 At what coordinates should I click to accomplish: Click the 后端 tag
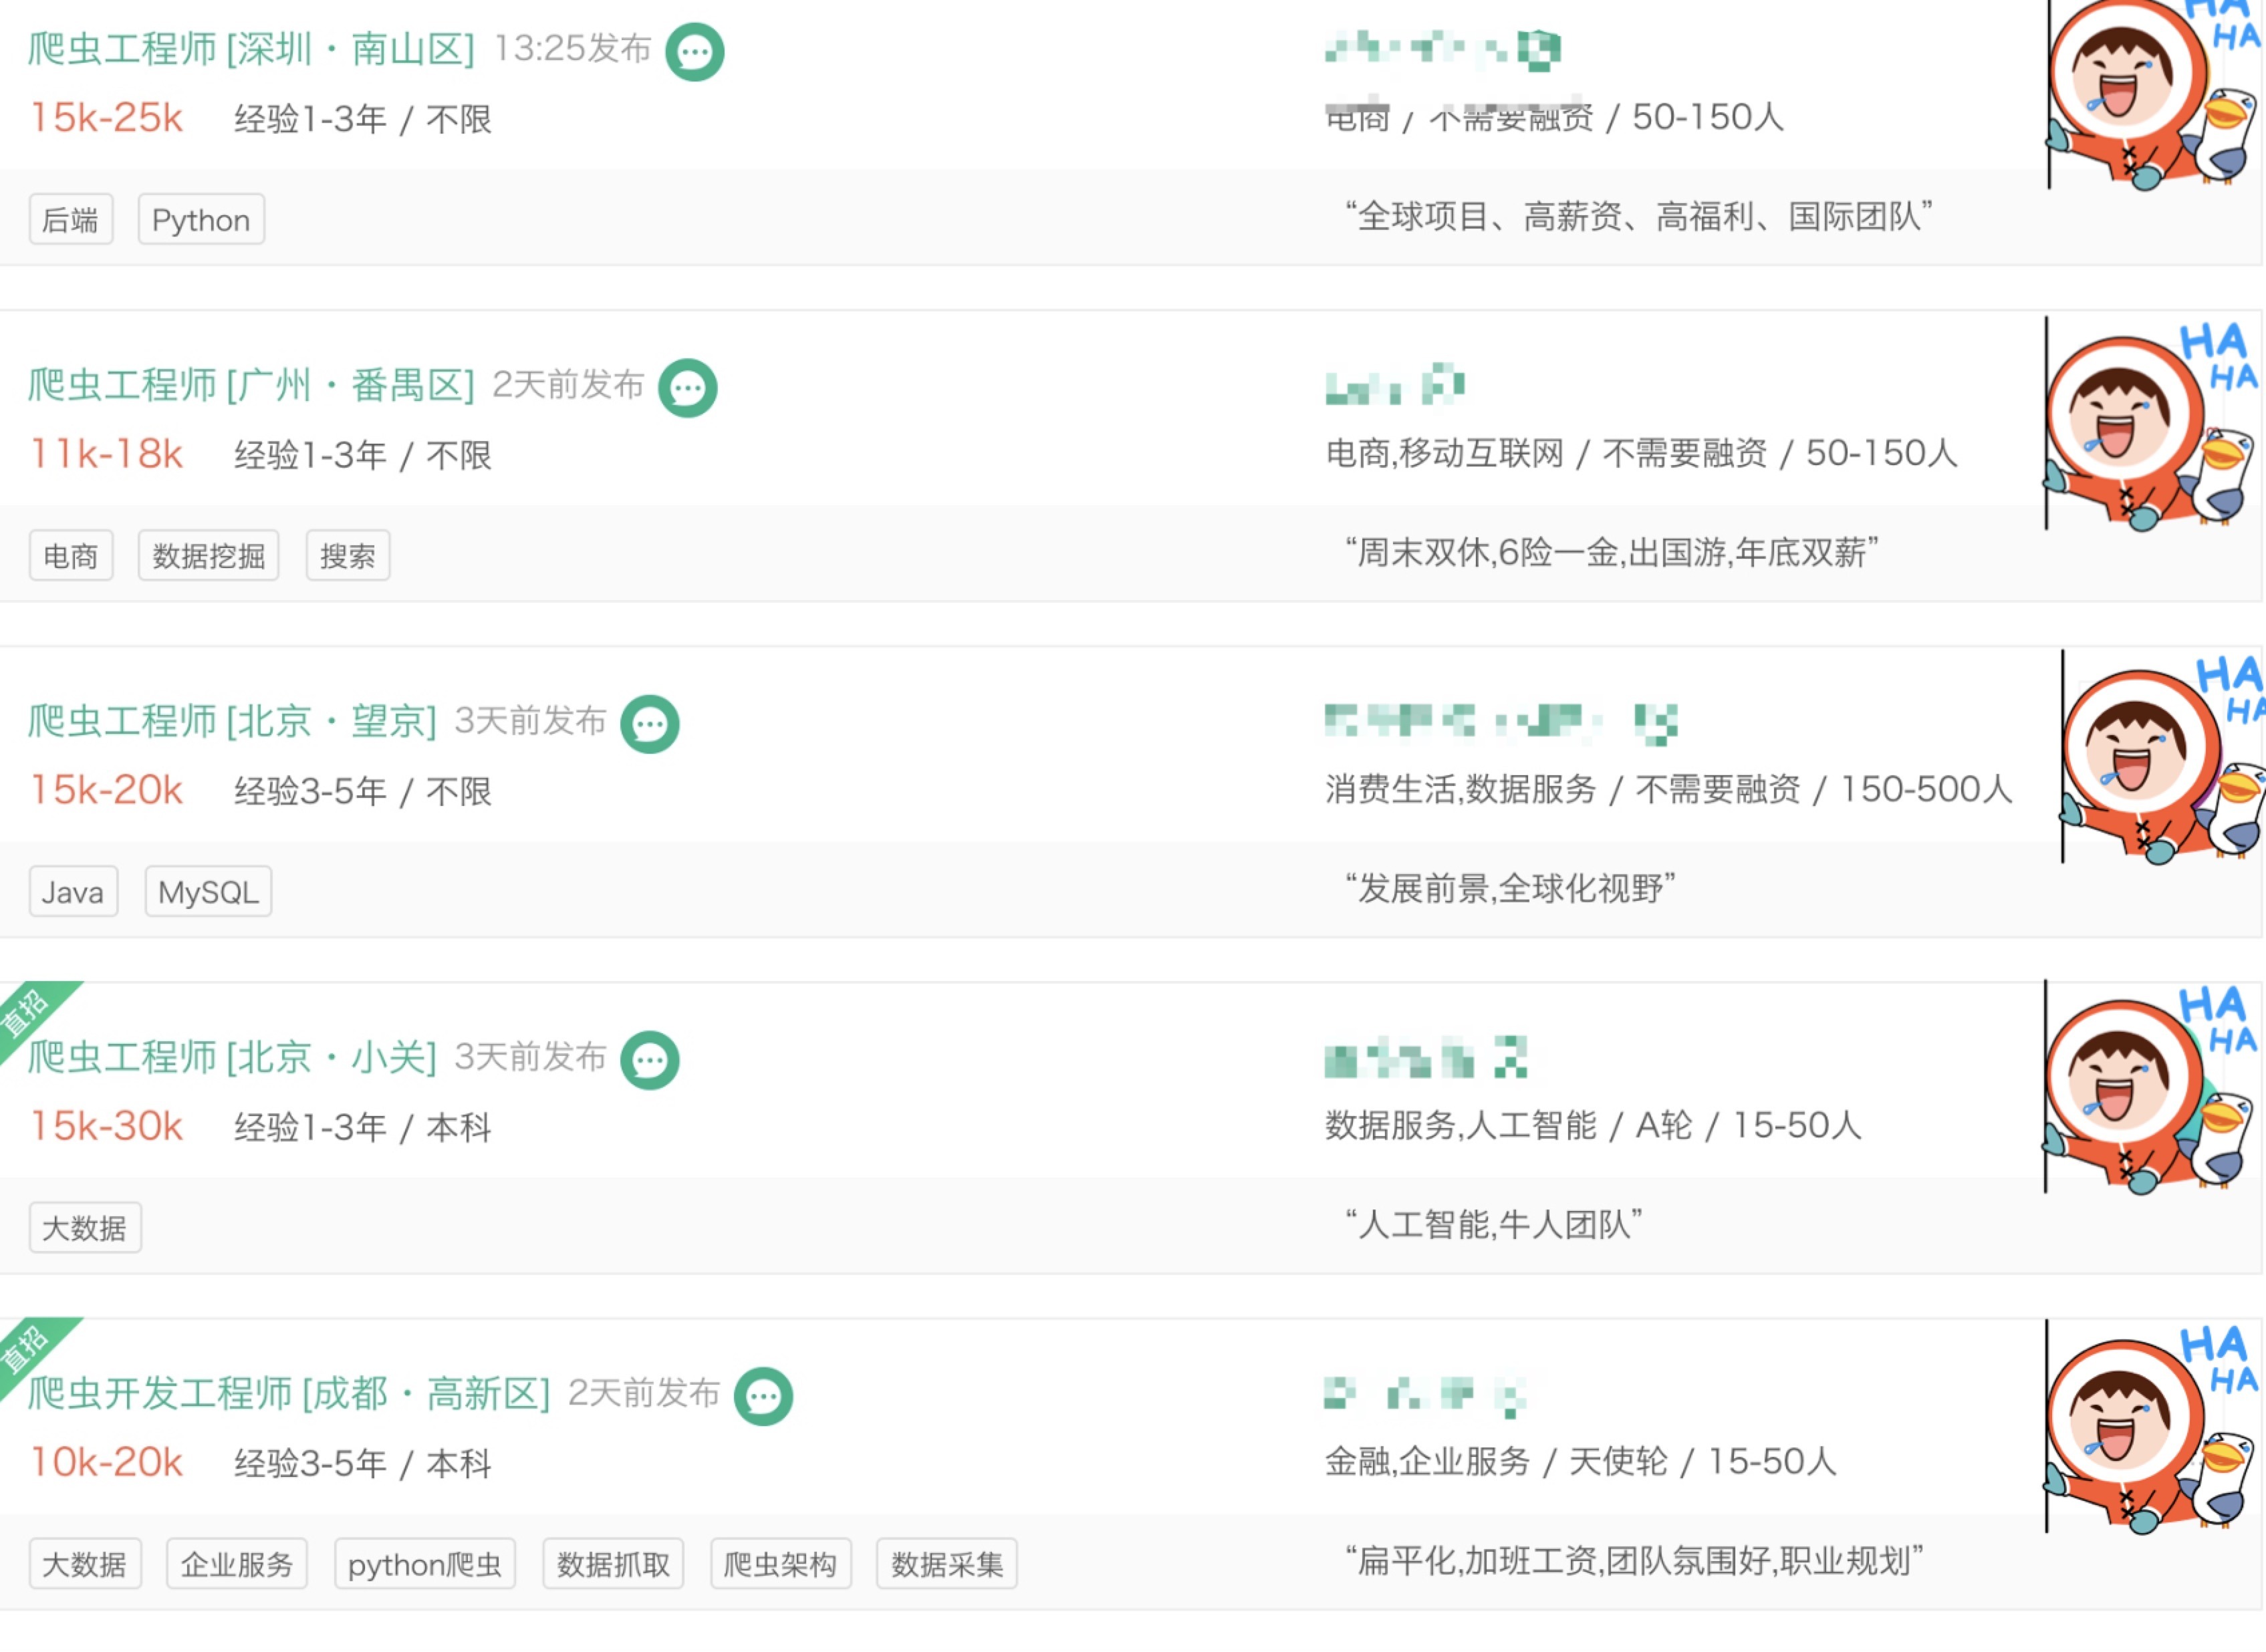tap(71, 219)
